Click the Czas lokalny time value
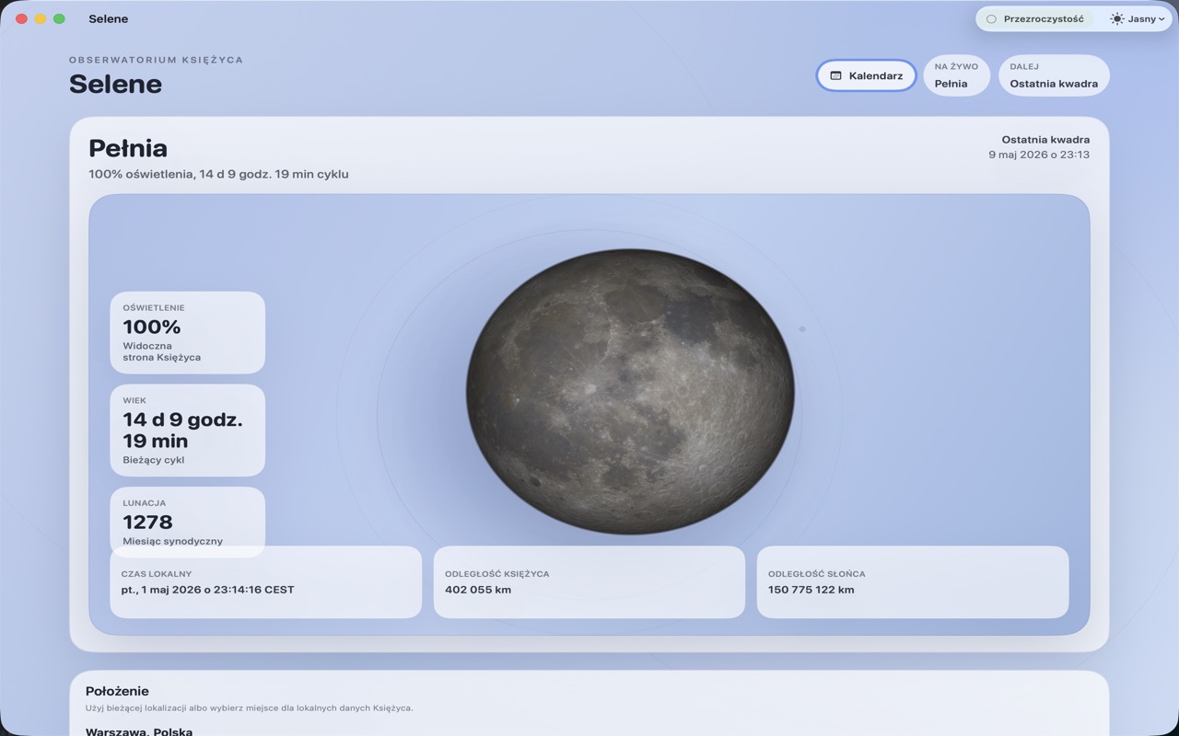Image resolution: width=1179 pixels, height=736 pixels. pos(208,590)
